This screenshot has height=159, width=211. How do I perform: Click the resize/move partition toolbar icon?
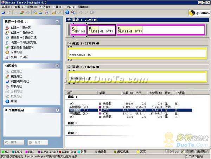(x=4, y=12)
